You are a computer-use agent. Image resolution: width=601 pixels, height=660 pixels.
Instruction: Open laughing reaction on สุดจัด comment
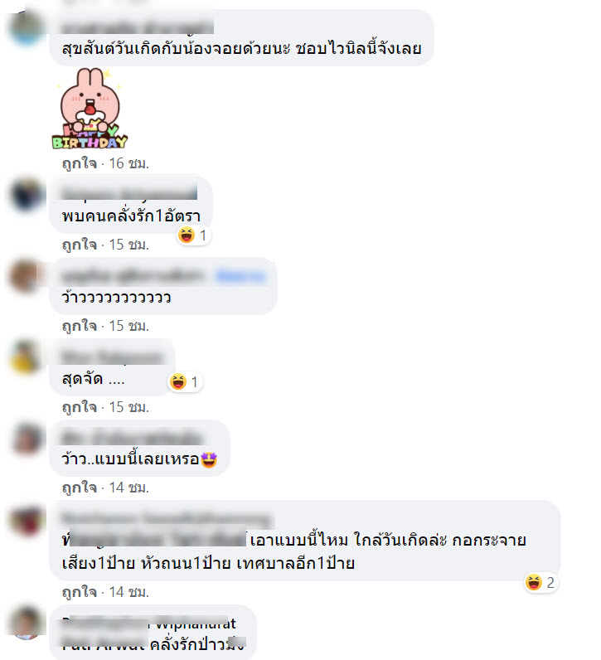point(185,381)
